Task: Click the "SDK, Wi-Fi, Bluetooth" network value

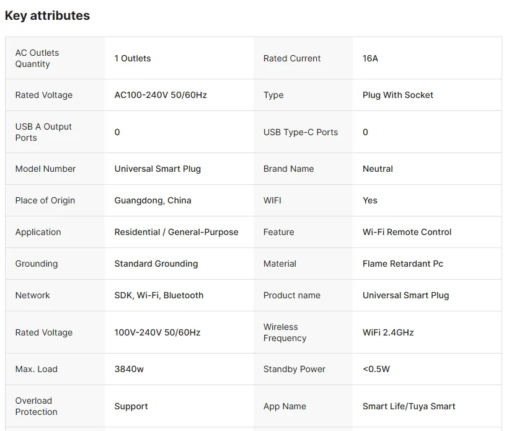Action: pyautogui.click(x=159, y=295)
